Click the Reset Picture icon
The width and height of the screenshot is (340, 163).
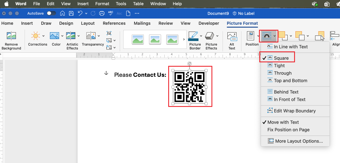tap(109, 47)
